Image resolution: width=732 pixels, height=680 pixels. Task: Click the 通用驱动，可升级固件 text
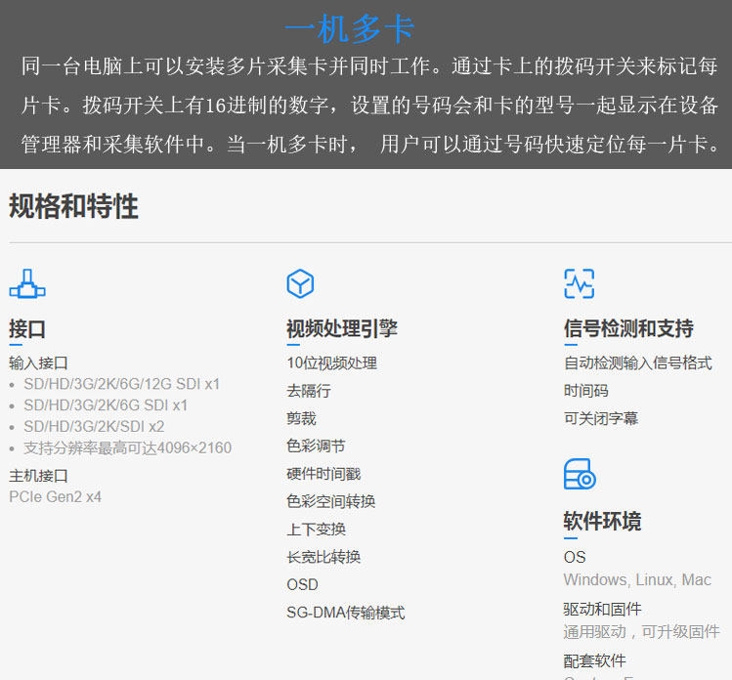[641, 631]
